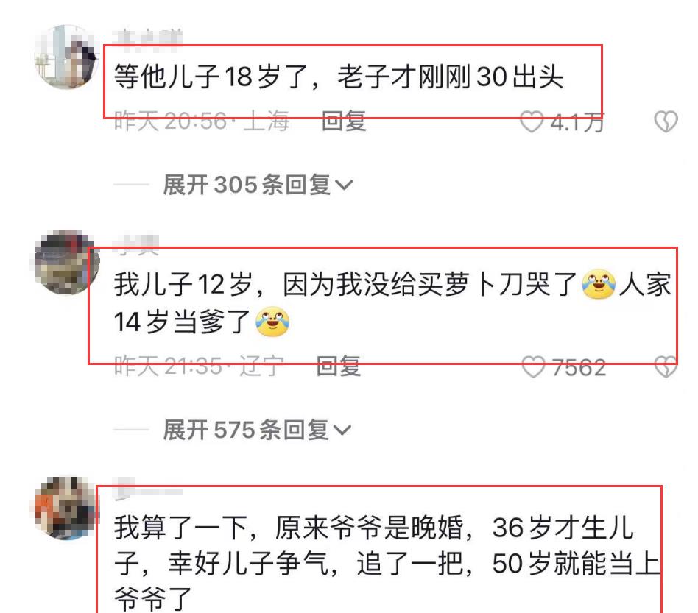Open second commenter's blurred username

(x=136, y=244)
